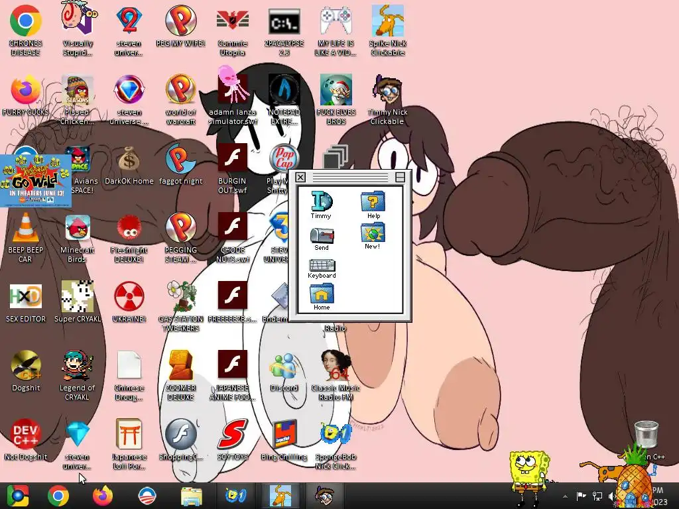The height and width of the screenshot is (509, 679).
Task: Open the Obama logo taskbar icon
Action: 147,496
